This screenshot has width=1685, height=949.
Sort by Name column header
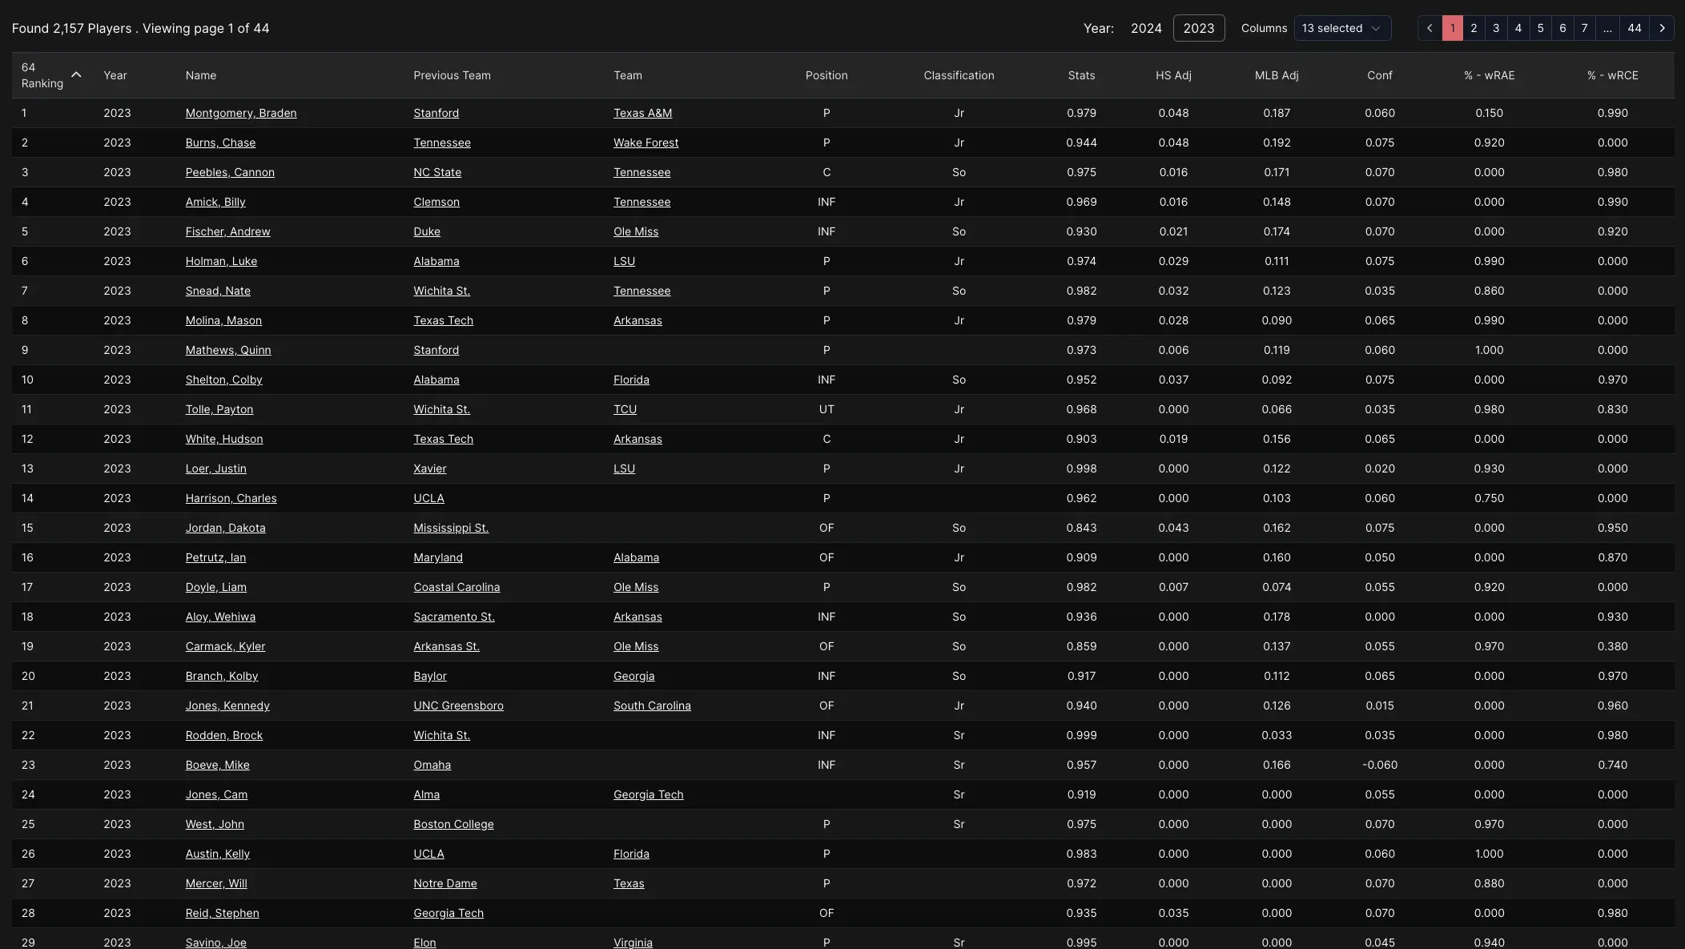[201, 75]
